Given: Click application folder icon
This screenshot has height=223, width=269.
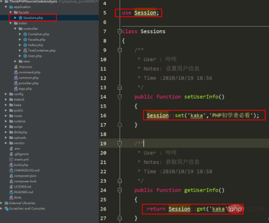Looking at the screenshot, I should 11,7.
